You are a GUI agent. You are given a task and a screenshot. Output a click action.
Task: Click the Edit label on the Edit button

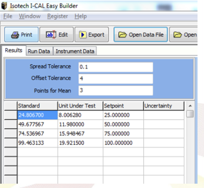(x=63, y=35)
